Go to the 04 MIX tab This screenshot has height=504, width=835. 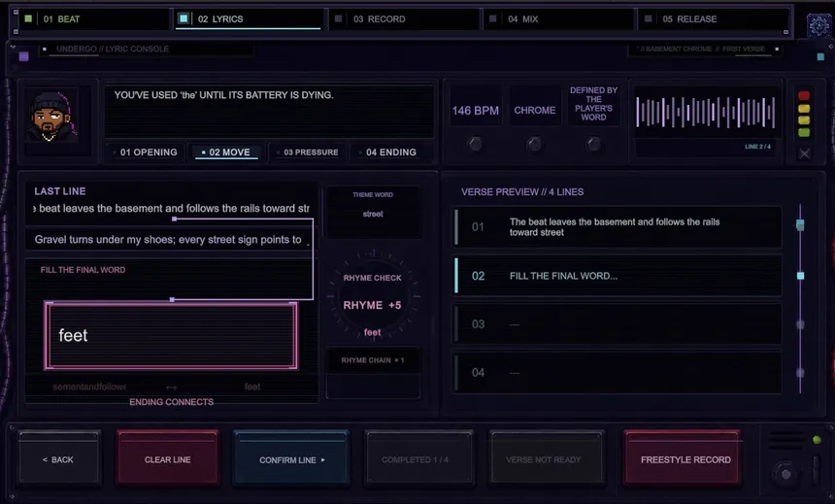(558, 19)
